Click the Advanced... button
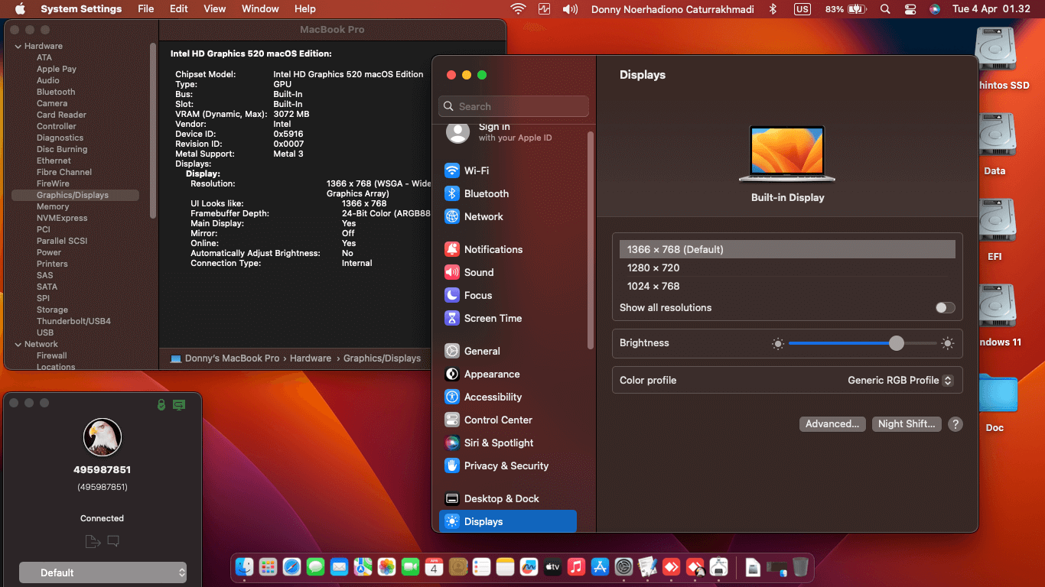This screenshot has height=587, width=1045. pos(832,424)
